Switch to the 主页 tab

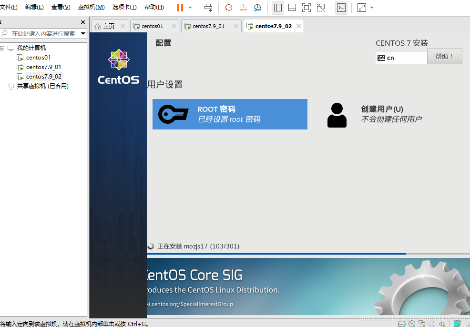[109, 26]
